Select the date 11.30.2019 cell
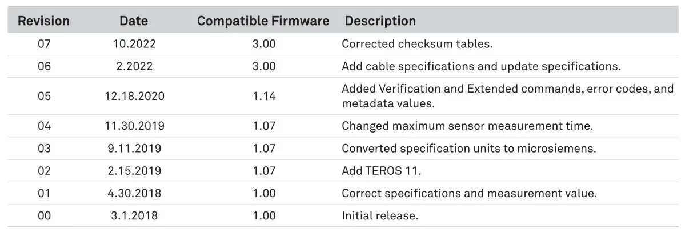The image size is (685, 232). pos(135,126)
